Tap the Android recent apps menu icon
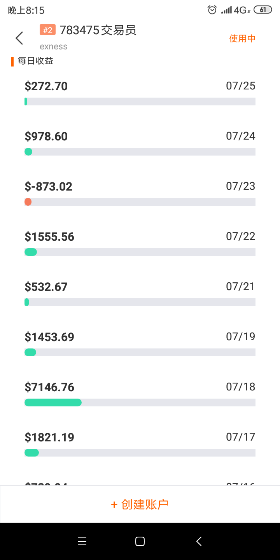This screenshot has width=280, height=560. pyautogui.click(x=82, y=541)
